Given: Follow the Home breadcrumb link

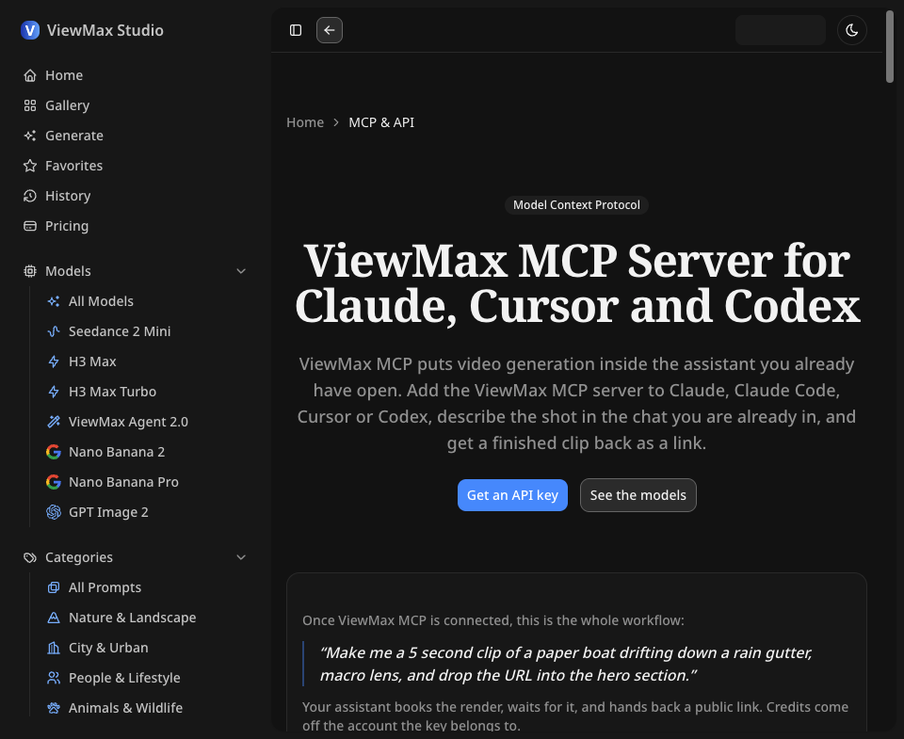Looking at the screenshot, I should click(305, 122).
